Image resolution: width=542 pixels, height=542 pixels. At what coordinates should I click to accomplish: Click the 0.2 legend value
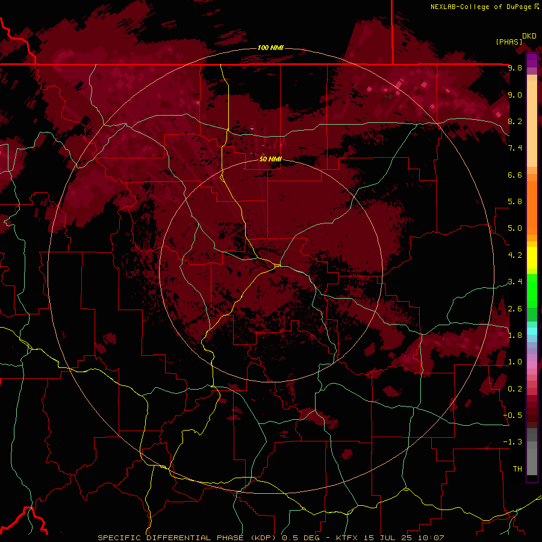515,389
